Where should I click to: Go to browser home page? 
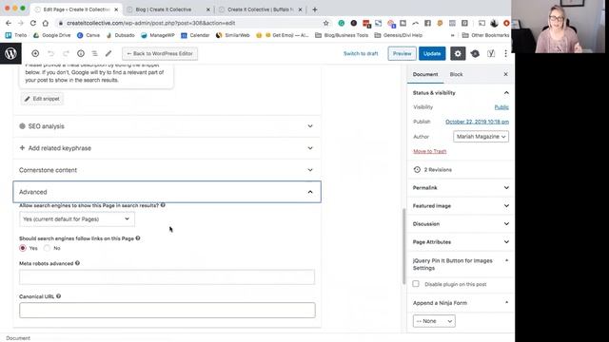[46, 23]
